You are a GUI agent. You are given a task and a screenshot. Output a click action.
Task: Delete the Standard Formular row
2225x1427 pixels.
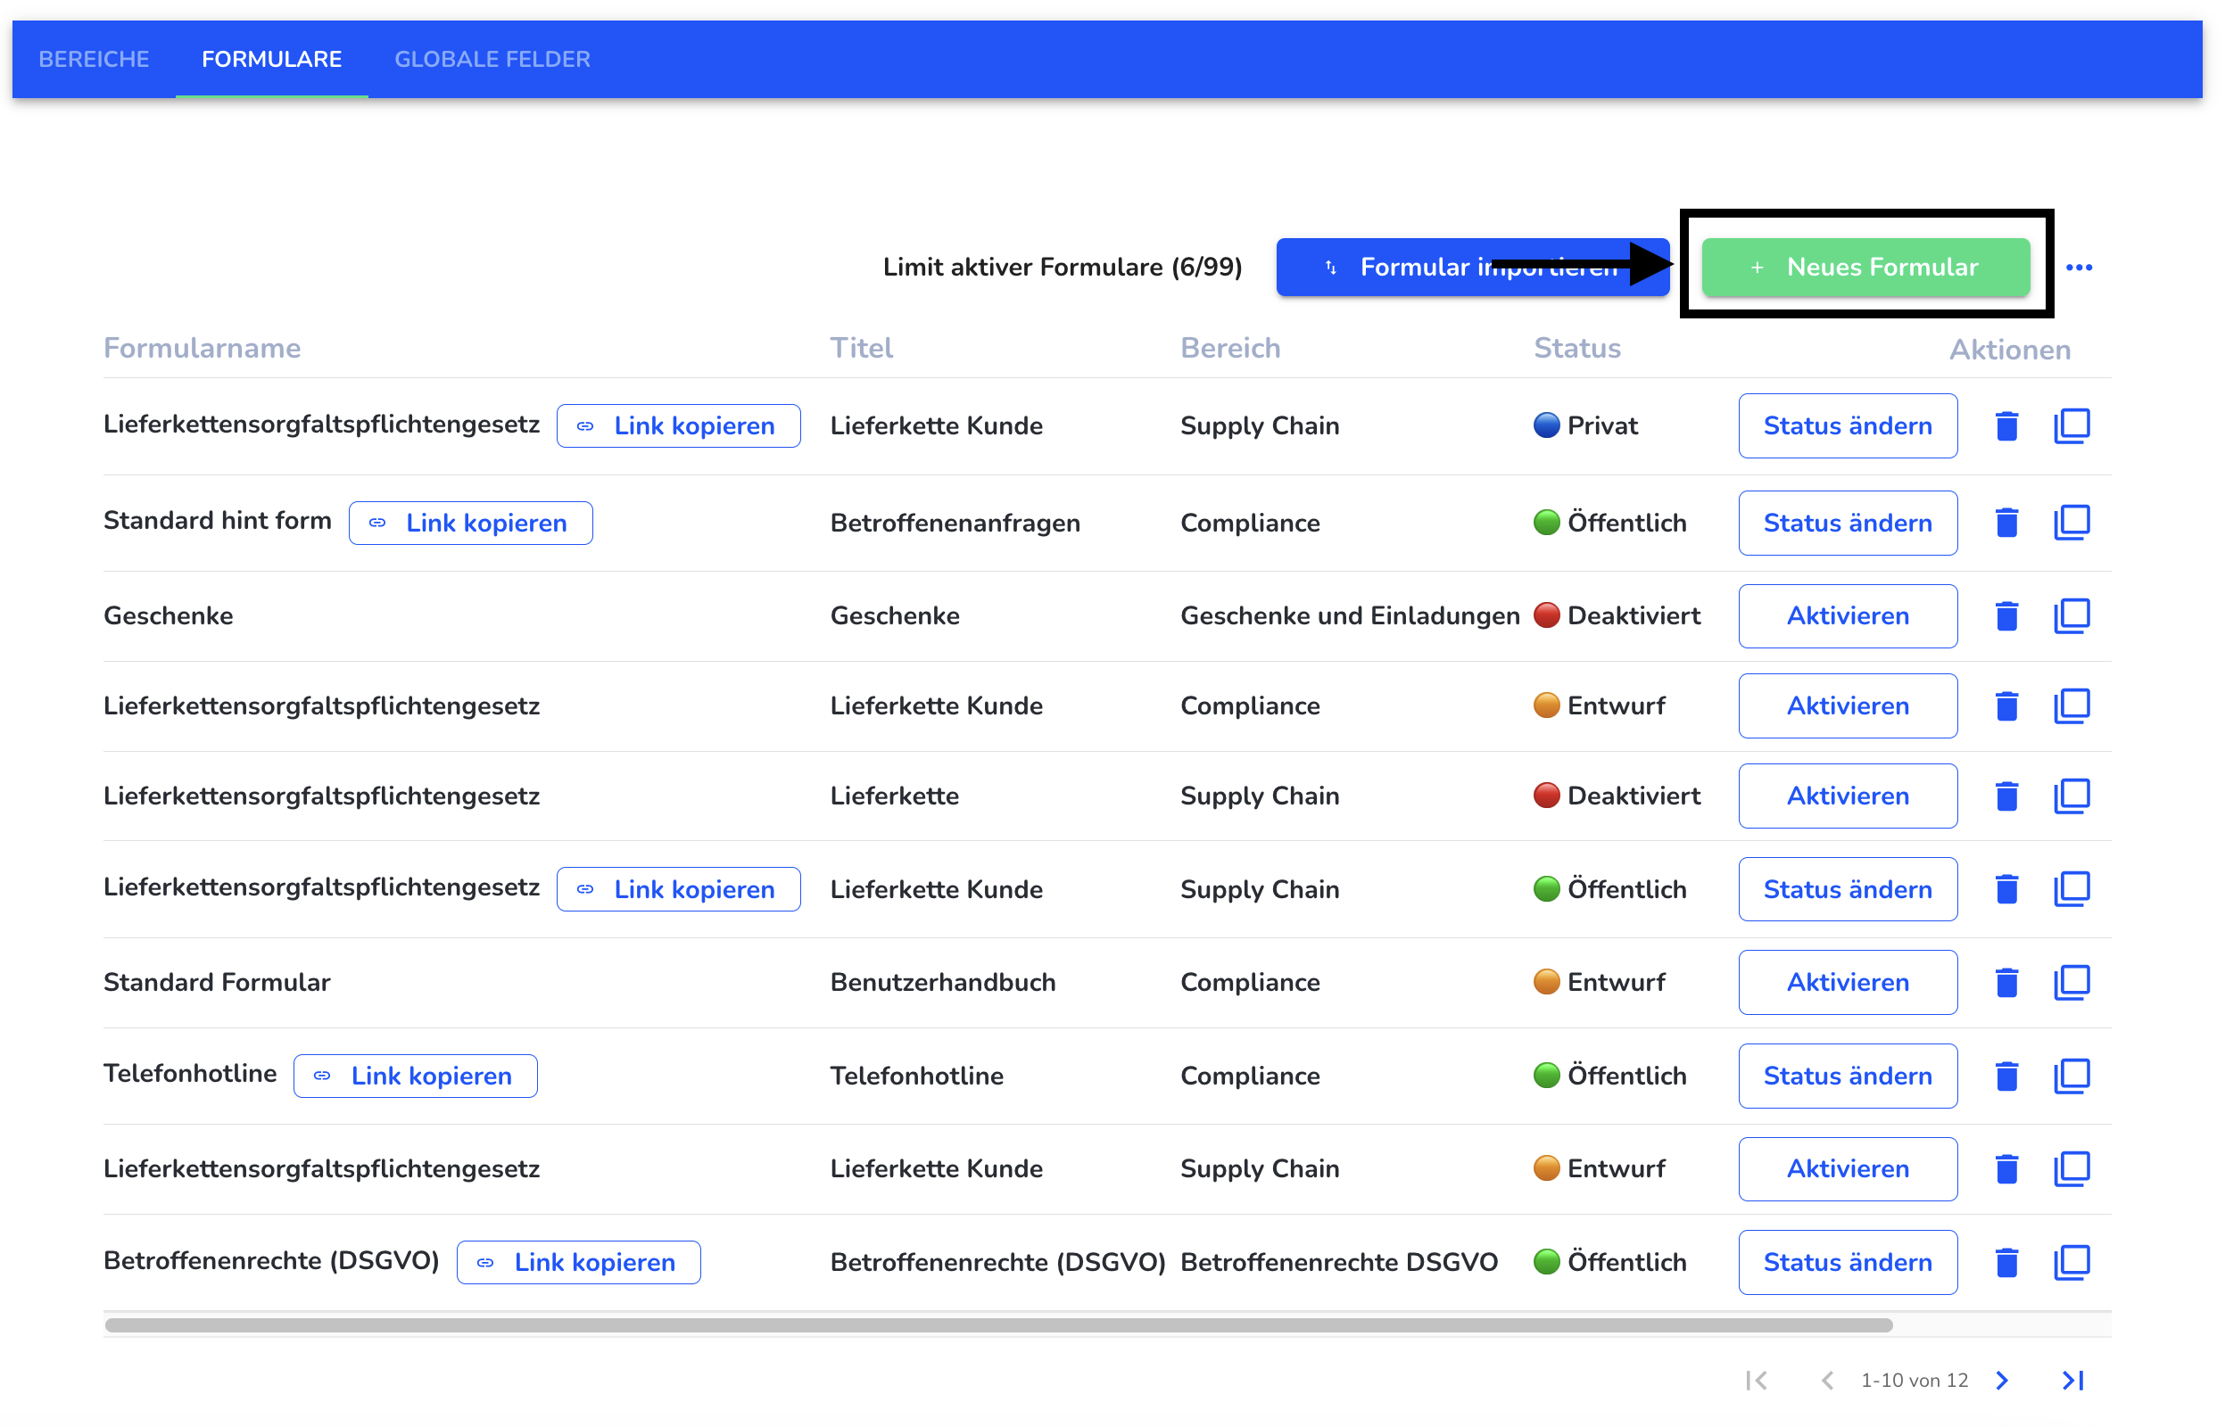(2006, 983)
